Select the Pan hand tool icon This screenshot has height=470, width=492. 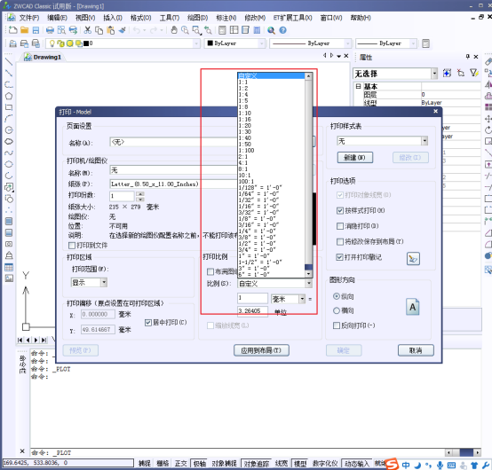[174, 30]
